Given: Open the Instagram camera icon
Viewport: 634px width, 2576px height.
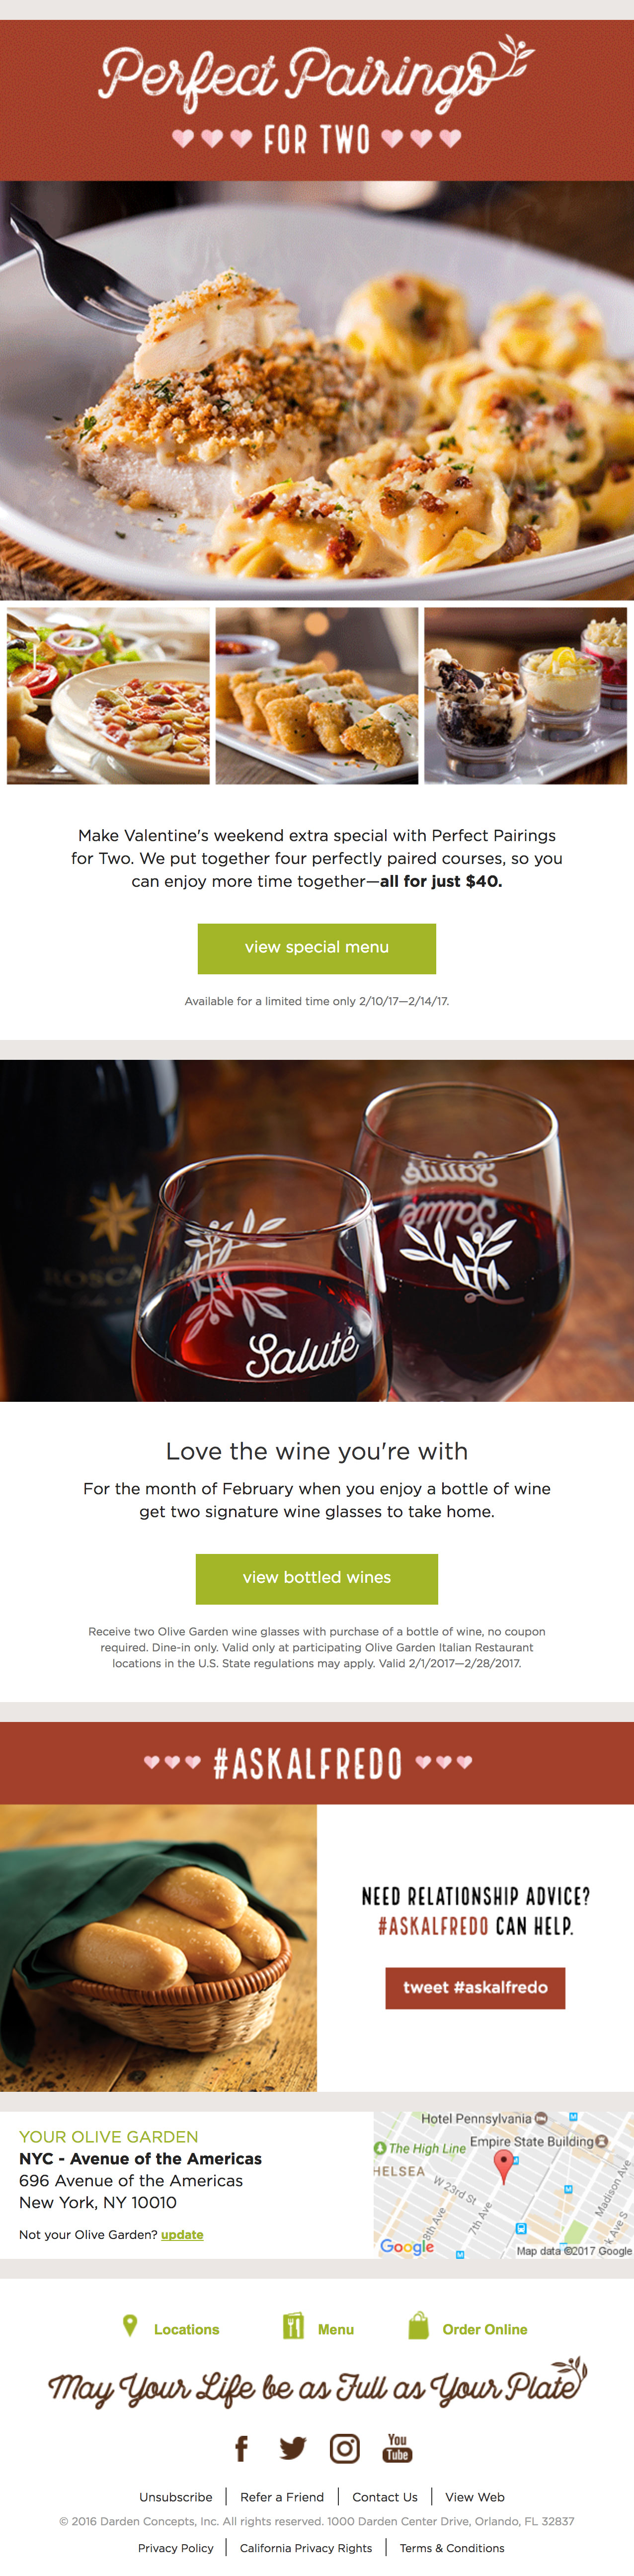Looking at the screenshot, I should 345,2448.
